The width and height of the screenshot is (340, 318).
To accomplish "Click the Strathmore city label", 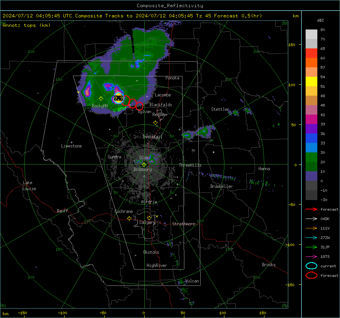I will [184, 224].
